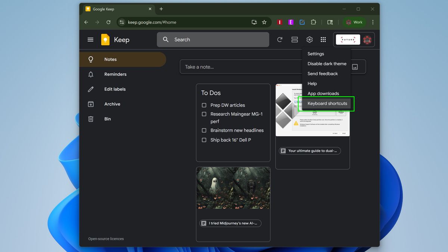Open the Google apps grid icon
Screen dimensions: 448x252
point(323,40)
